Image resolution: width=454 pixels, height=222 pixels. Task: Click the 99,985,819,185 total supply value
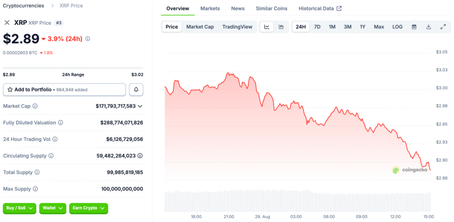click(125, 172)
